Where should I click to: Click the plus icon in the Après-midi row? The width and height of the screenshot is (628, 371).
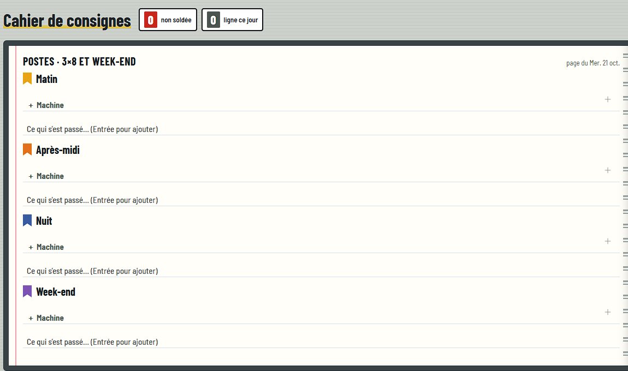(x=608, y=170)
